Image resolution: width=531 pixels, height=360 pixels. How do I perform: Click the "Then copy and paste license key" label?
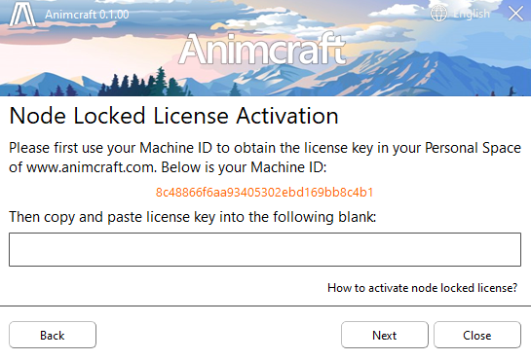click(112, 217)
